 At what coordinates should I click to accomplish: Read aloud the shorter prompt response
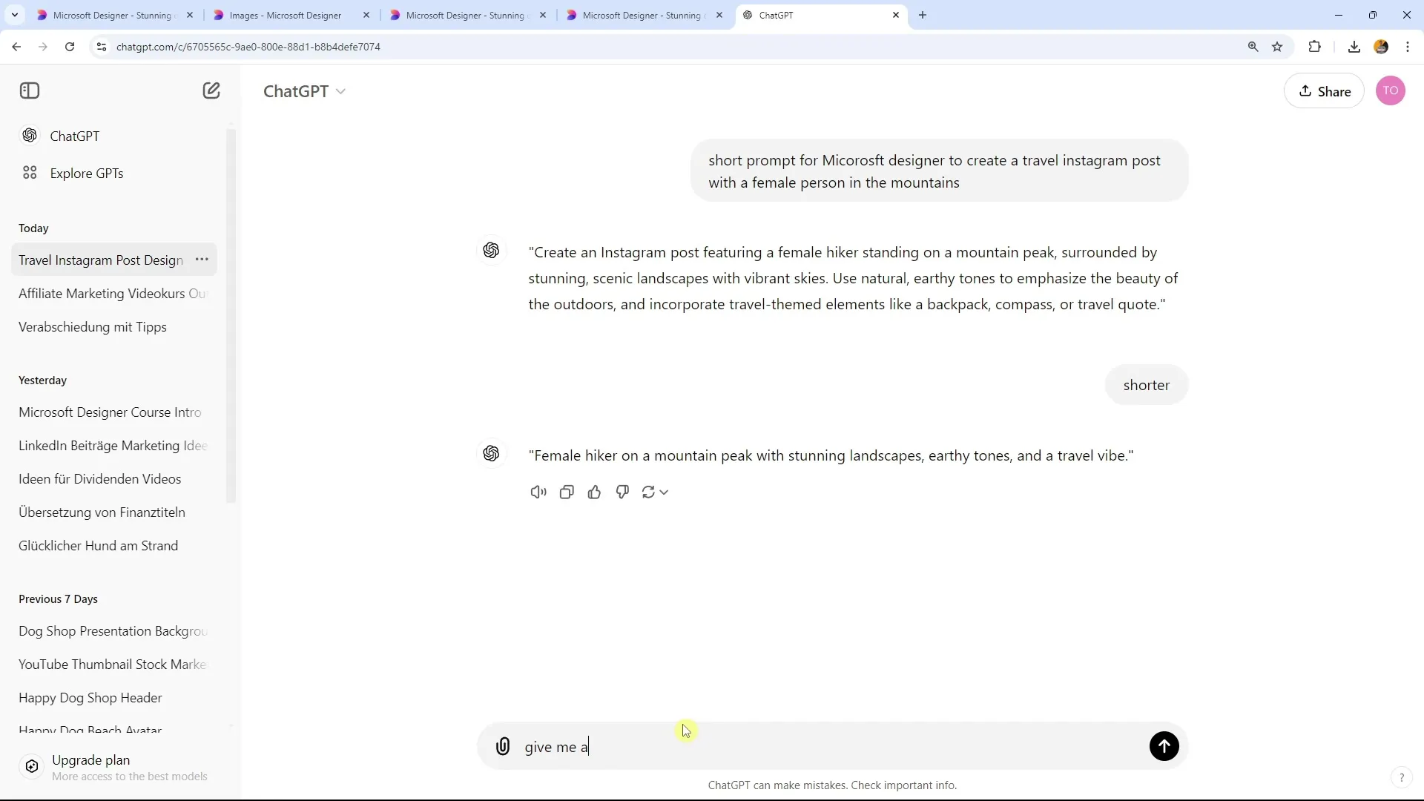pos(538,492)
